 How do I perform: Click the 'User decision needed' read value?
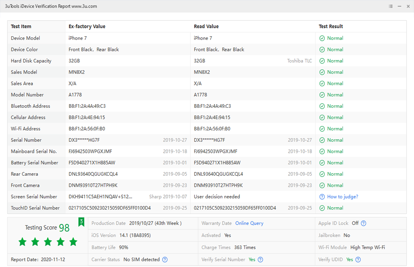[217, 197]
